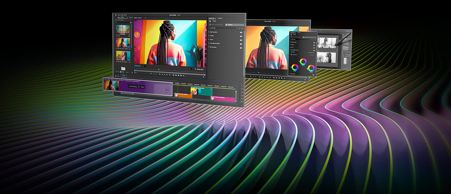Toggle the HSL Secondary switch
The width and height of the screenshot is (451, 194).
tap(241, 48)
